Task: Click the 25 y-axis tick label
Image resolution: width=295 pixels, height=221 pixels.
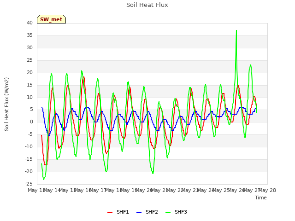Action: tap(29, 60)
